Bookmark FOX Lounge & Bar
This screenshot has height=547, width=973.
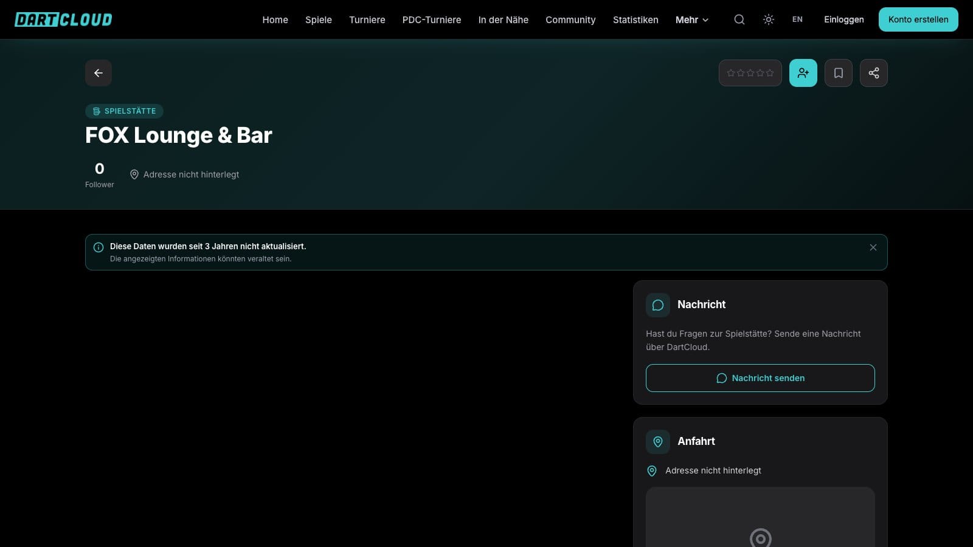point(839,73)
